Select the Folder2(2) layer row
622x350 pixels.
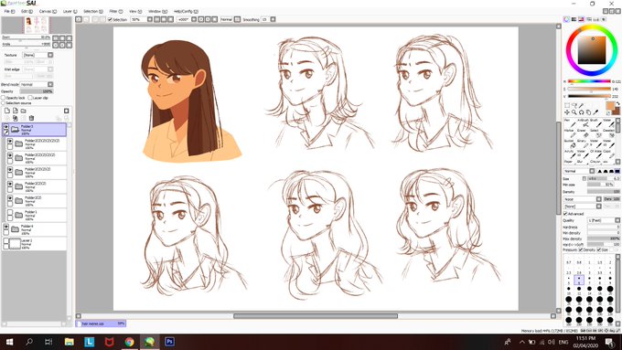point(37,200)
